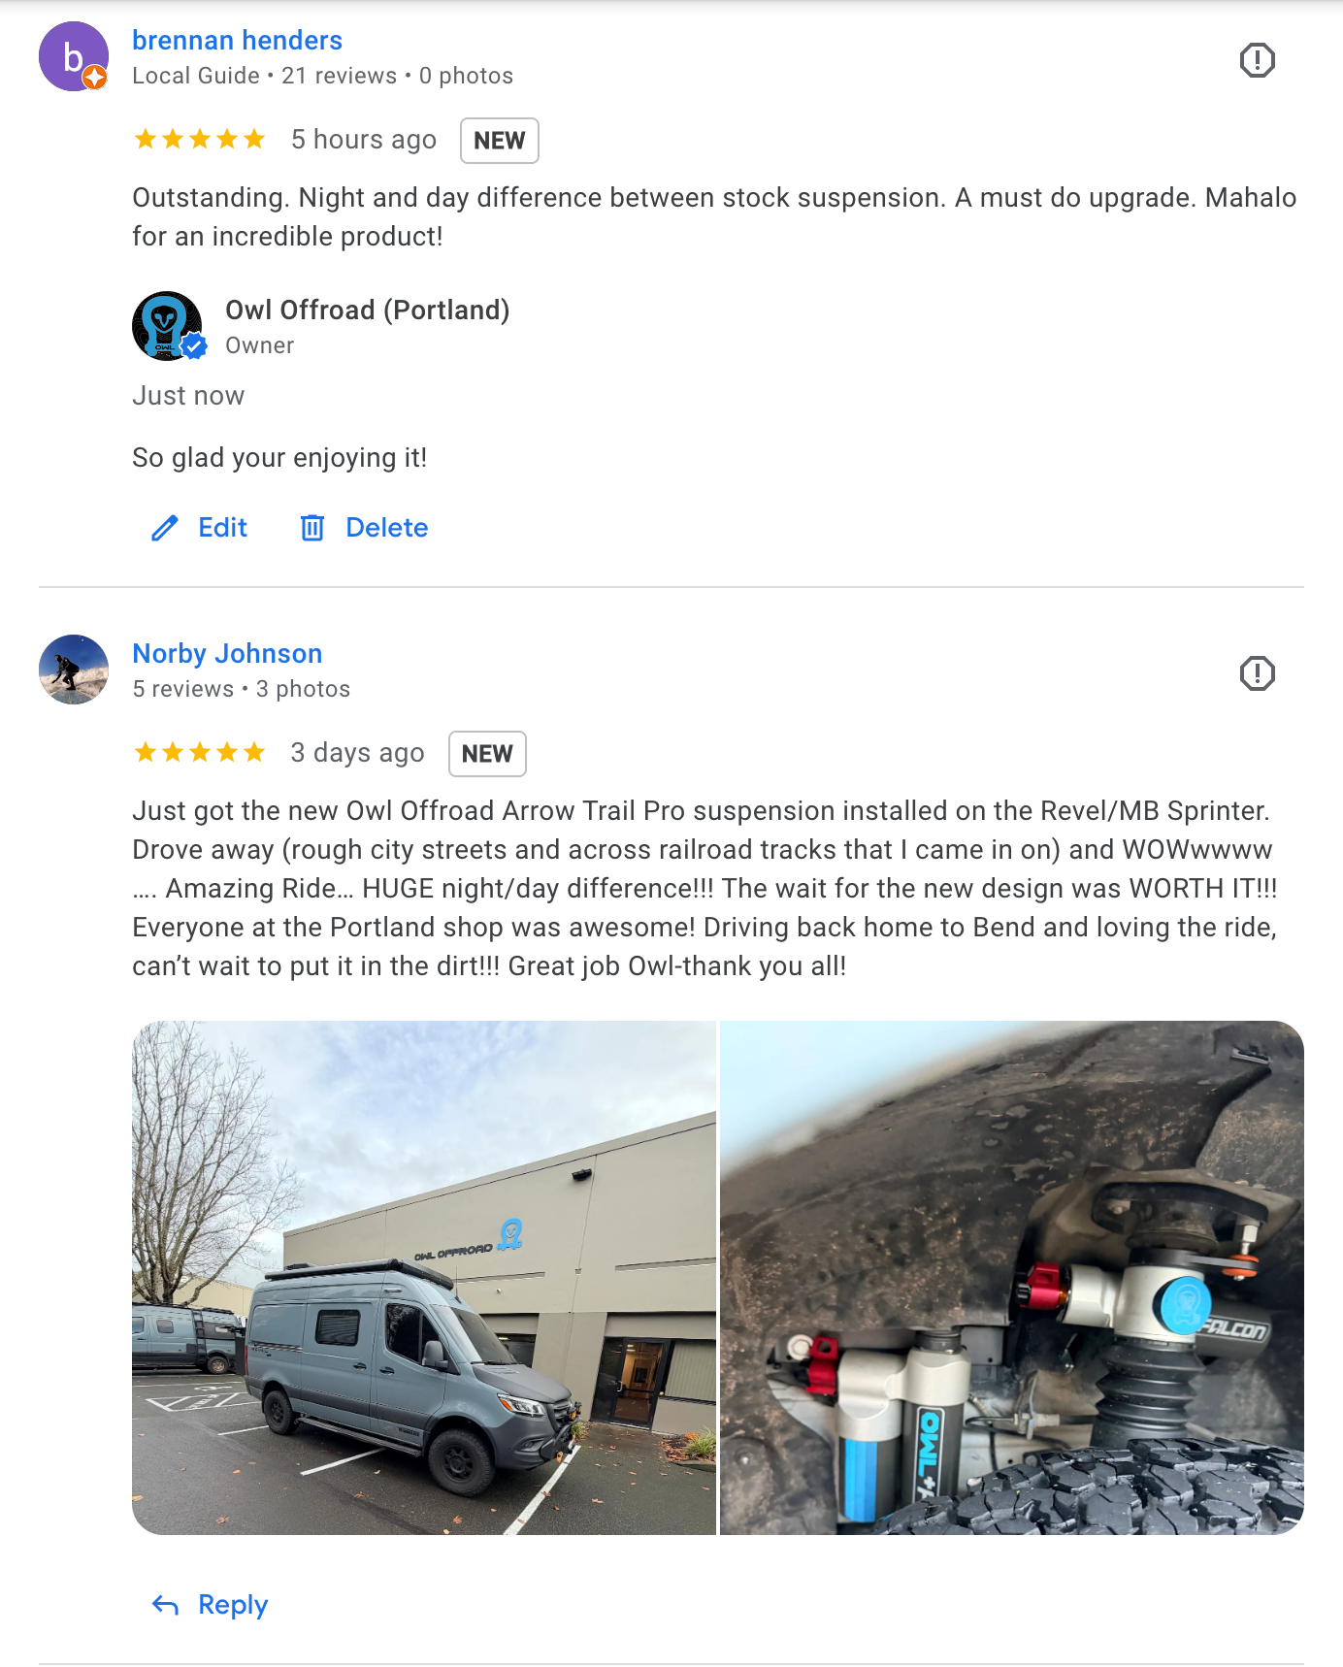Click the pencil Edit icon on owner reply
Viewport: 1343px width, 1667px height.
pos(165,528)
